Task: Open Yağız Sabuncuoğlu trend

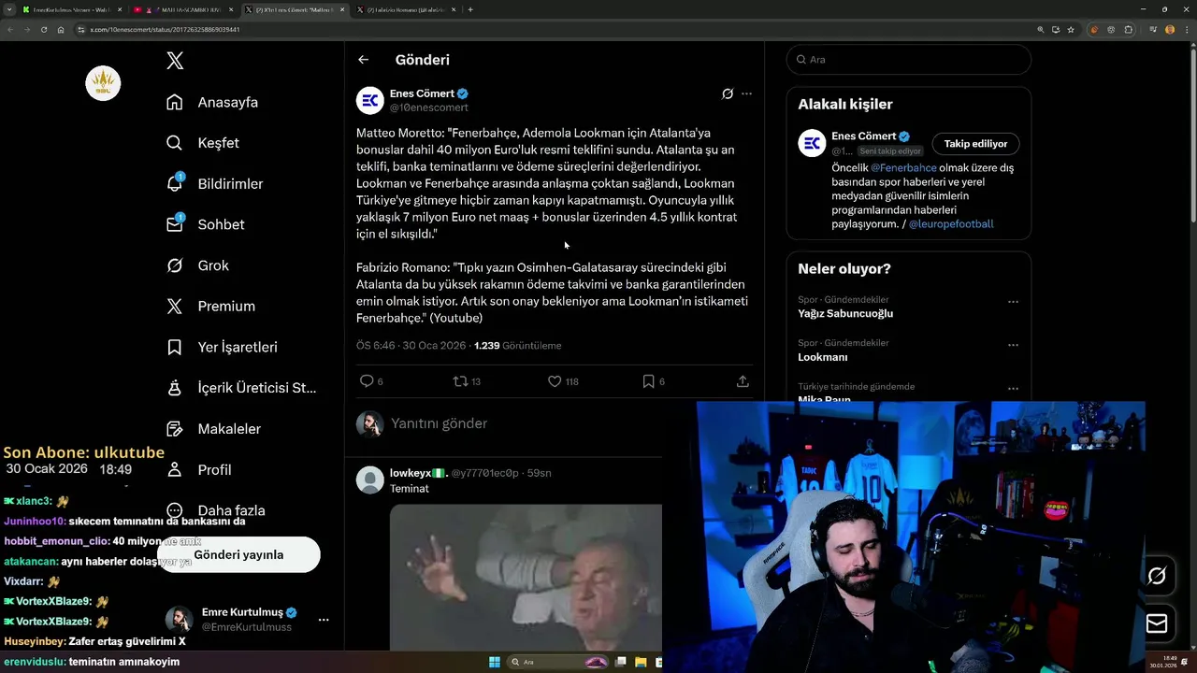Action: click(845, 313)
